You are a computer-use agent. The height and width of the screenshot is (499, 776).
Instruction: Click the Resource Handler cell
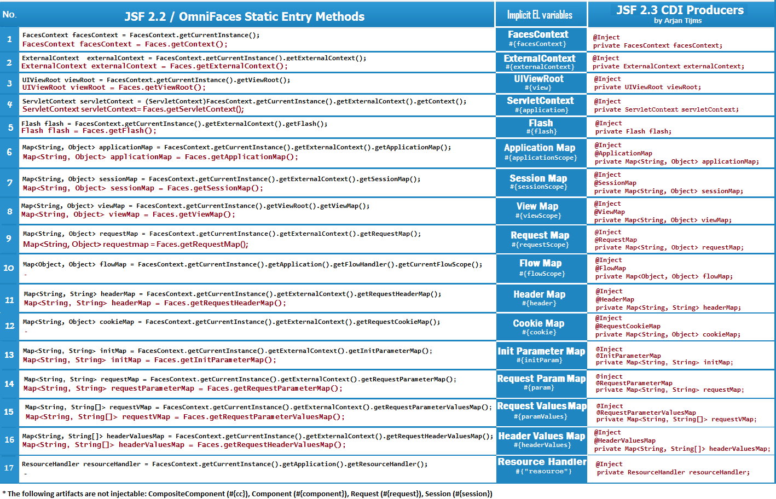541,469
